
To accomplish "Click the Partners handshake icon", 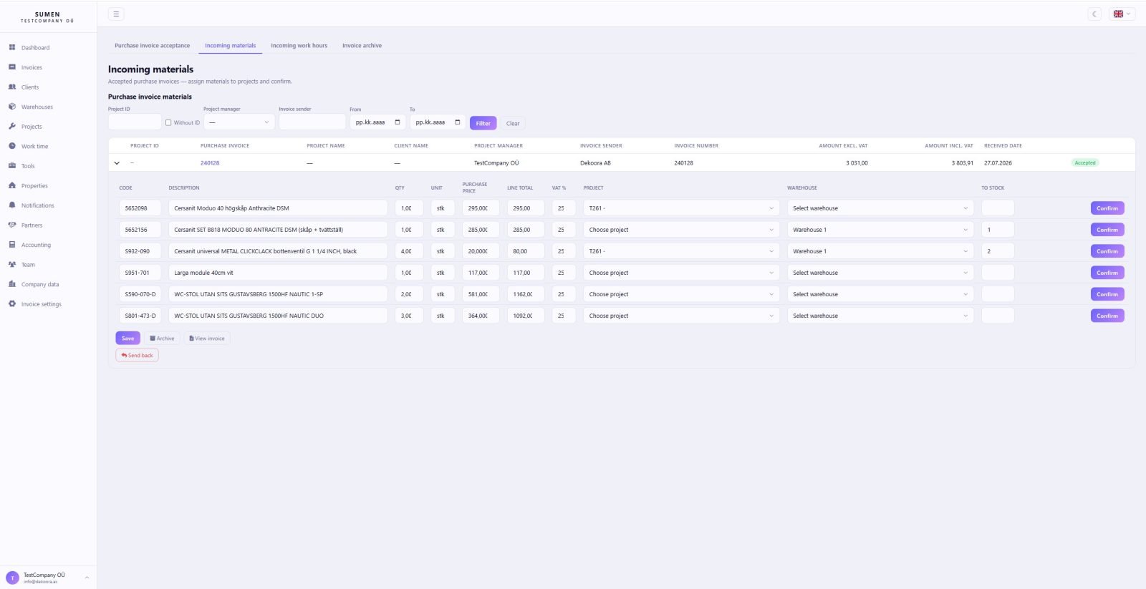I will click(x=12, y=225).
